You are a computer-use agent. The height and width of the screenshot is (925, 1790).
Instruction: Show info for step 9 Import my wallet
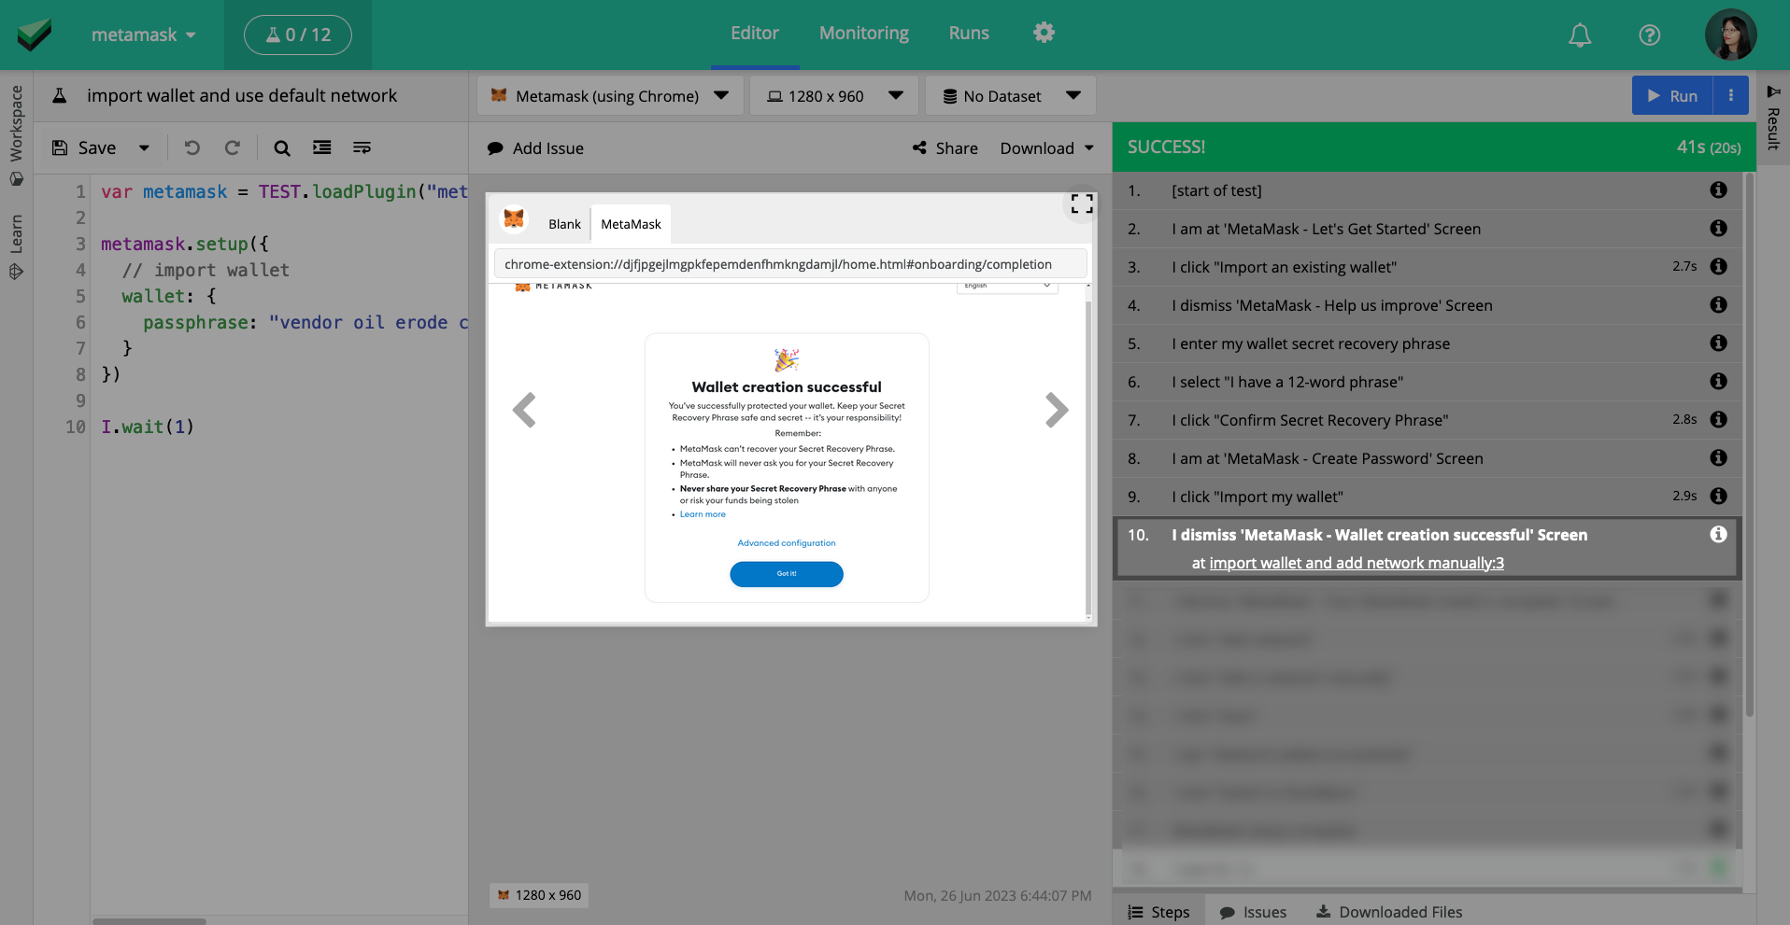pos(1718,496)
